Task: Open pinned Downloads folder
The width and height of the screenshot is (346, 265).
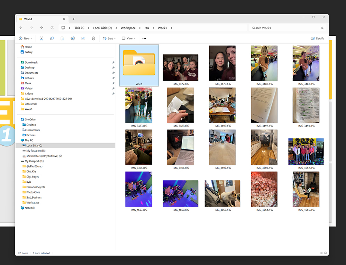Action: [x=29, y=62]
